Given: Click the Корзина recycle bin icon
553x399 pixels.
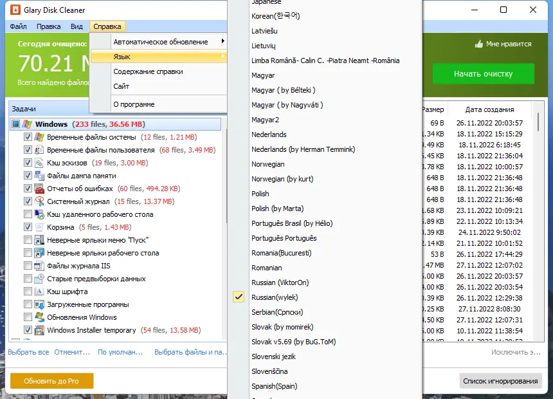Looking at the screenshot, I should pos(39,227).
